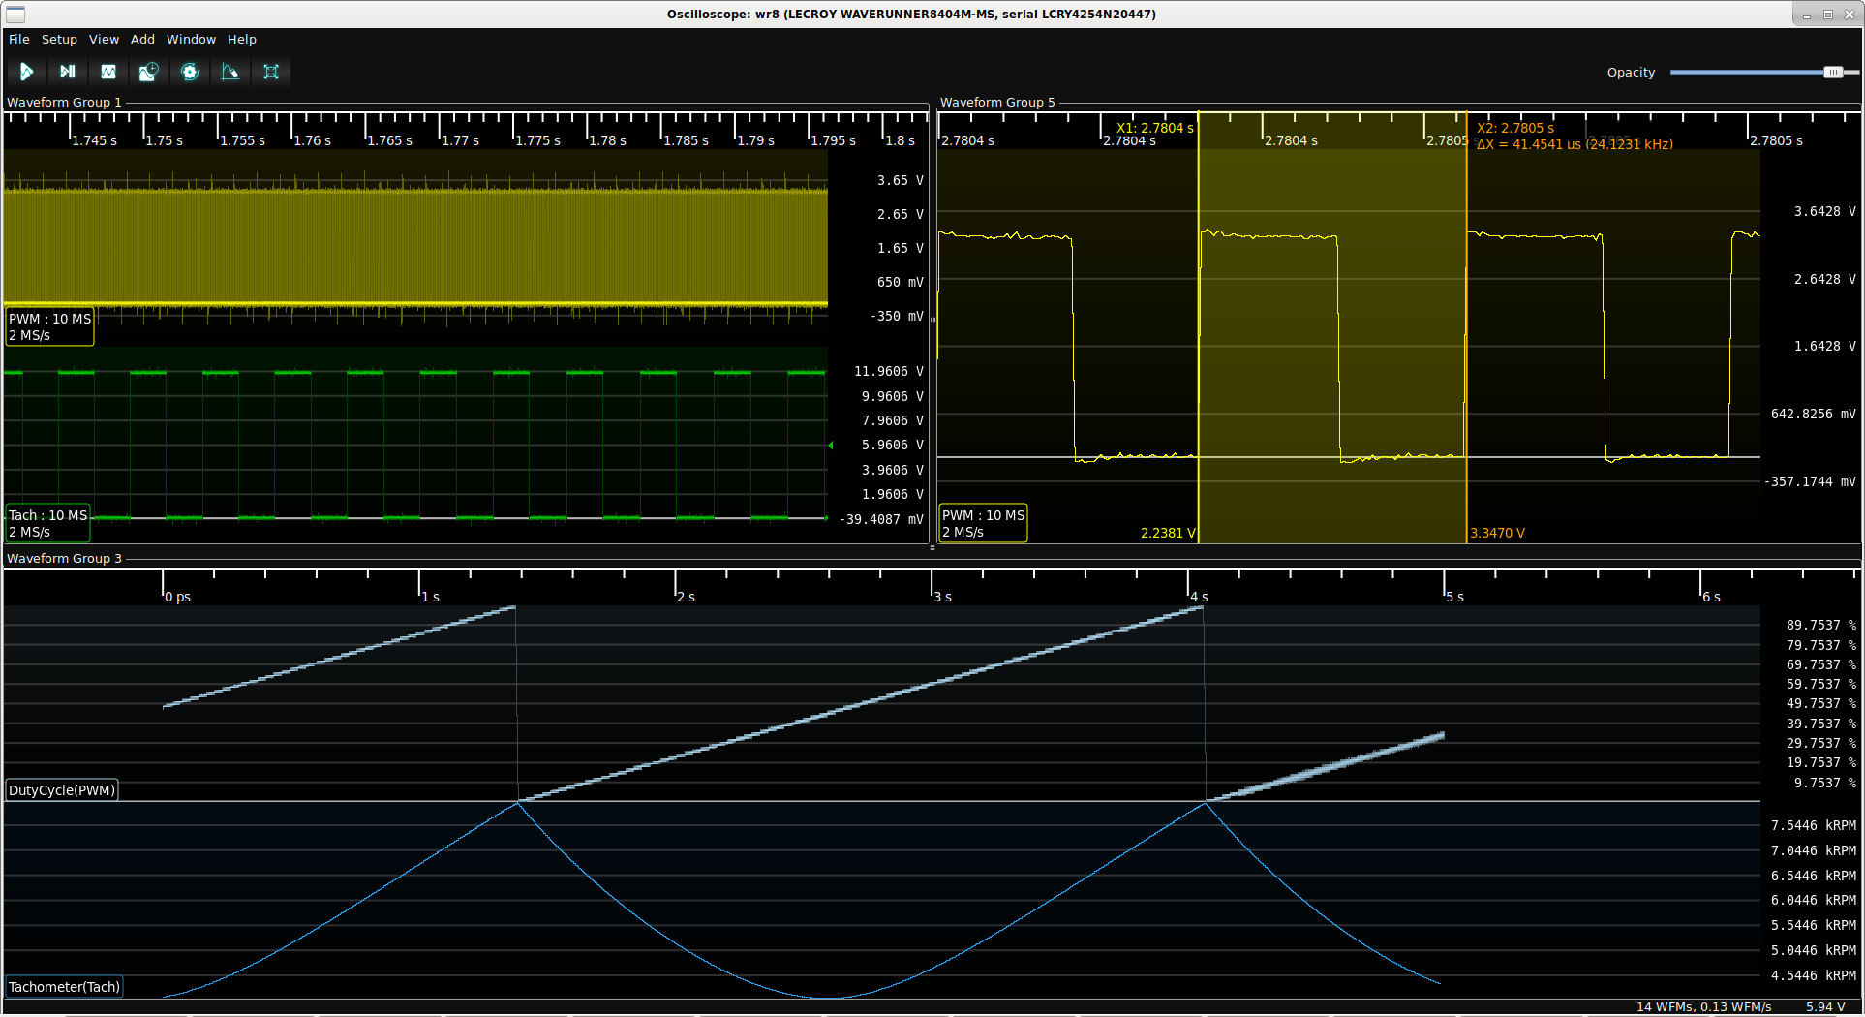Screen dimensions: 1865x1017
Task: Open the Setup menu
Action: pyautogui.click(x=59, y=40)
